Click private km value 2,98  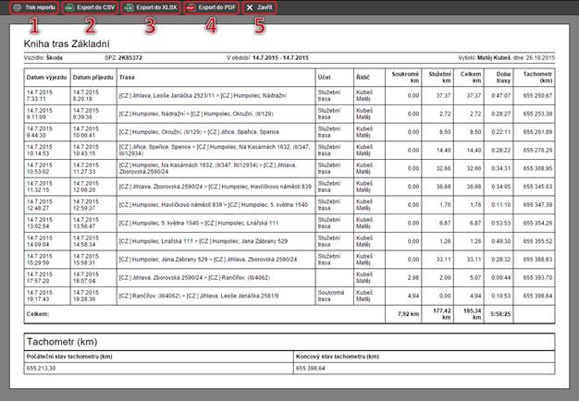(413, 278)
